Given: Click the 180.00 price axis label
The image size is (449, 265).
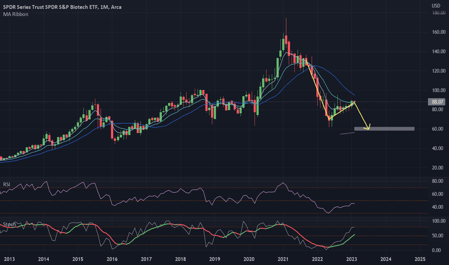Looking at the screenshot, I should 439,13.
